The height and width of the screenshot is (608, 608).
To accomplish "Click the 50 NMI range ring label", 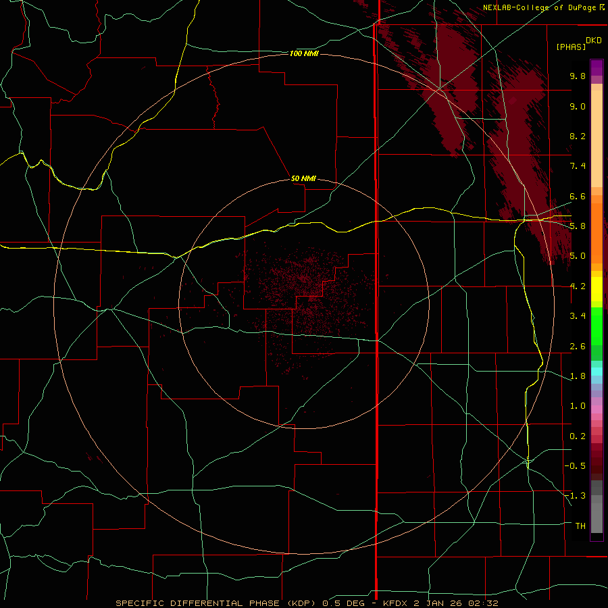I will coord(303,178).
